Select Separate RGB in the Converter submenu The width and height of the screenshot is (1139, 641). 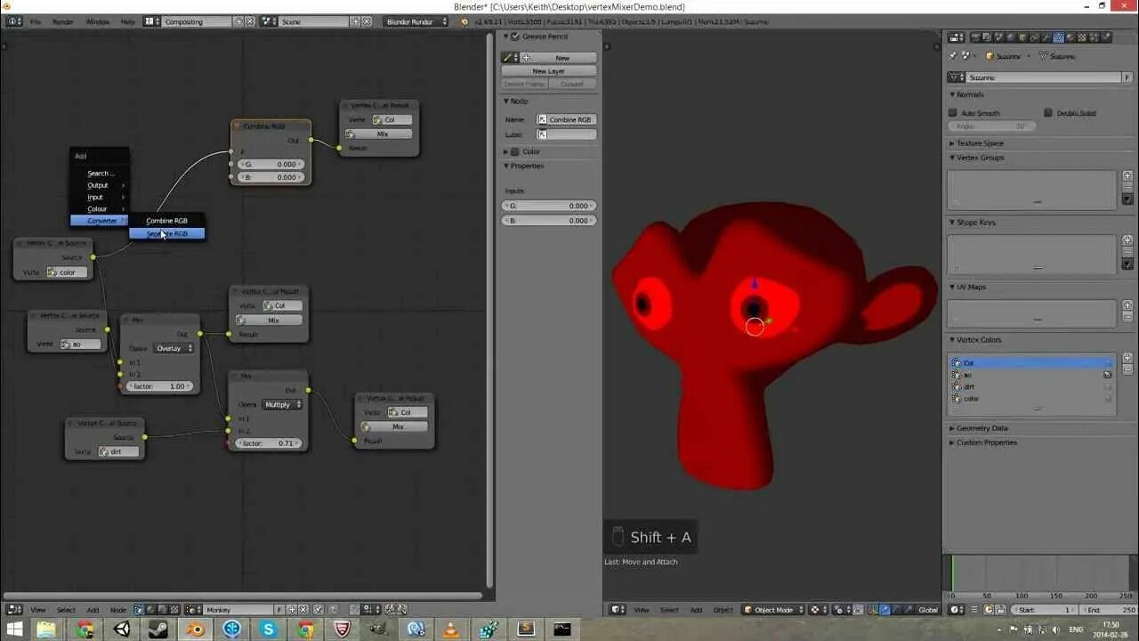(x=167, y=233)
